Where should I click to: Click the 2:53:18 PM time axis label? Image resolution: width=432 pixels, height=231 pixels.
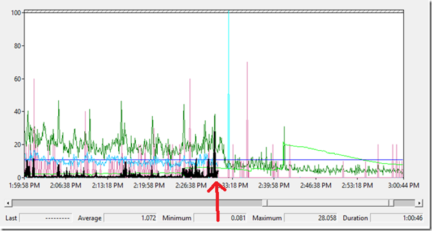point(357,186)
